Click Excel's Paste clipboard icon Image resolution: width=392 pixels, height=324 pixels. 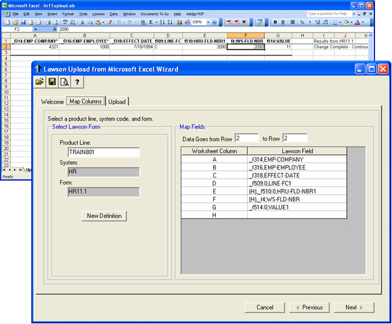pyautogui.click(x=98, y=22)
